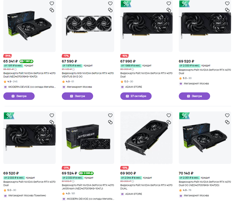
Task: Add 65 341 ₽ card to cart, delivery Завтра
Action: [x=19, y=96]
